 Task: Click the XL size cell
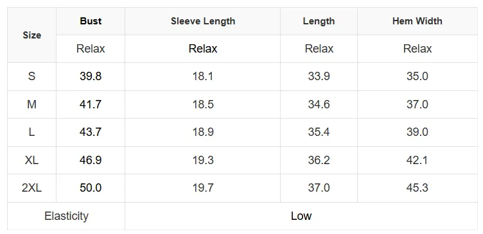pos(31,160)
